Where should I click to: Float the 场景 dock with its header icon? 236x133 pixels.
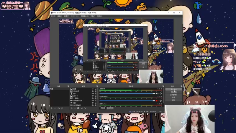[x=68, y=86]
